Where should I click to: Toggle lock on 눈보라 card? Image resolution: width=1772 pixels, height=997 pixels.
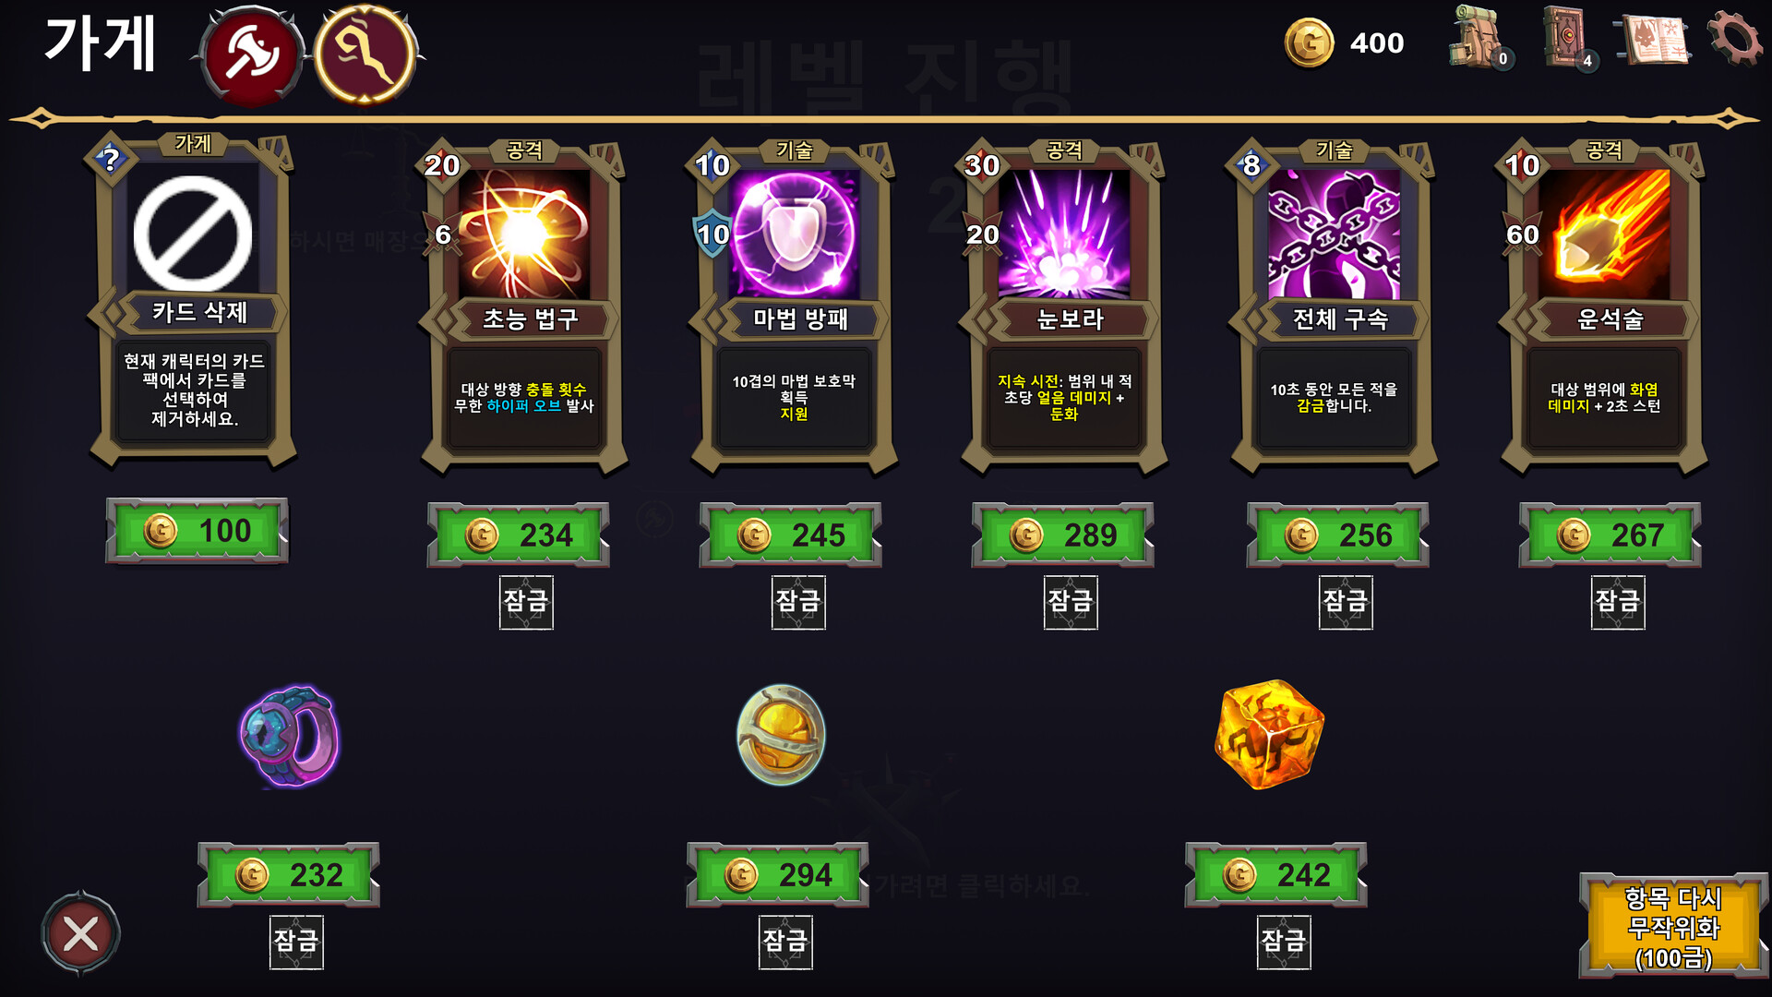click(x=1071, y=602)
